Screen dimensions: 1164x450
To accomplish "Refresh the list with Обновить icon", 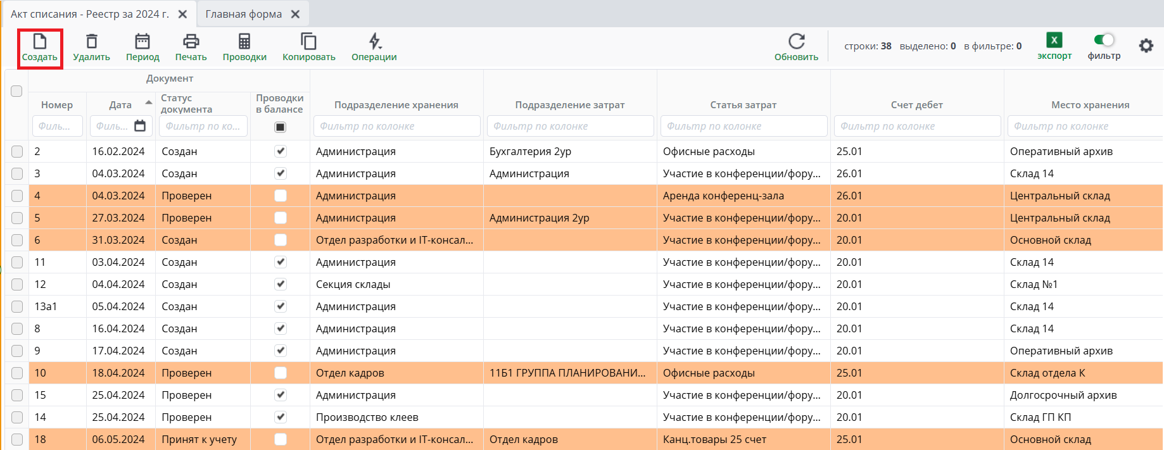I will tap(796, 42).
